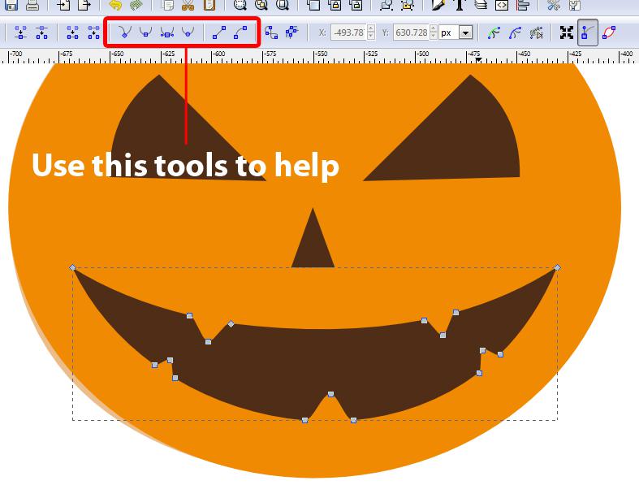The width and height of the screenshot is (639, 485).
Task: Click the Cut scissors icon
Action: [x=188, y=6]
